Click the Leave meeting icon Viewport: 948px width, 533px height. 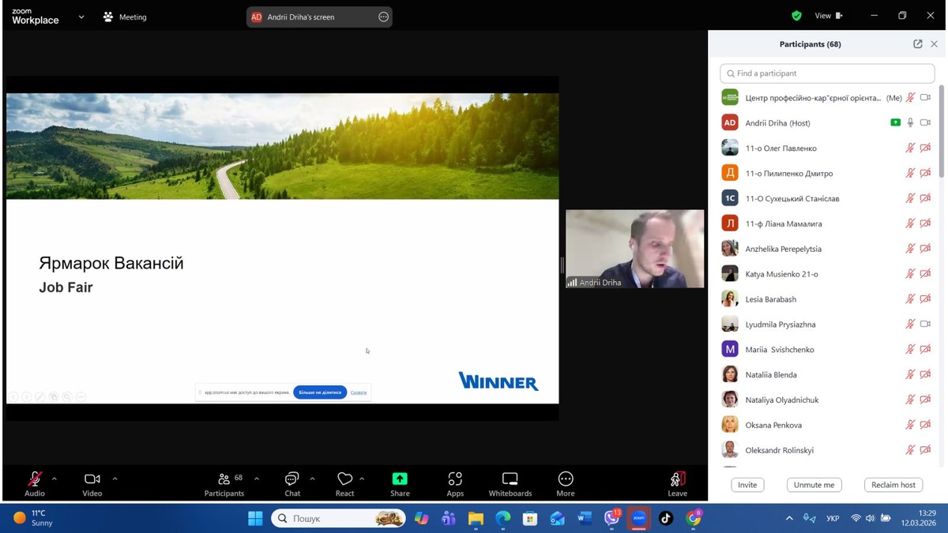[677, 479]
